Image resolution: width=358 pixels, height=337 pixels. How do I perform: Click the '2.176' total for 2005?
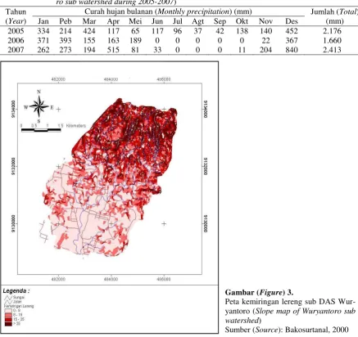(x=332, y=31)
